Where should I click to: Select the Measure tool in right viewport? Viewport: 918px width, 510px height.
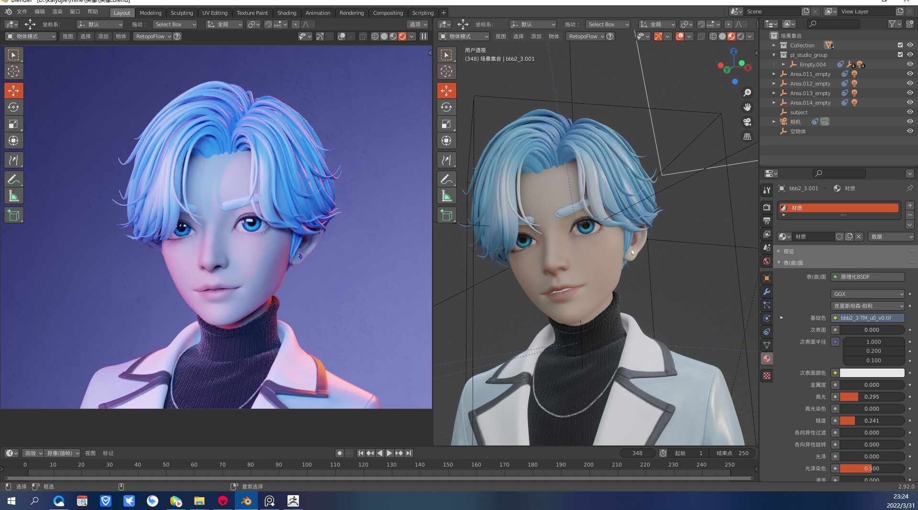point(446,196)
